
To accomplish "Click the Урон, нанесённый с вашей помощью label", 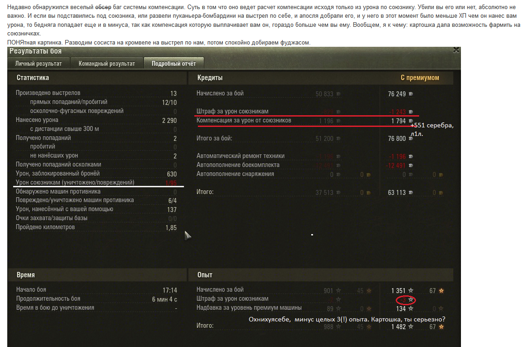I will tap(64, 209).
